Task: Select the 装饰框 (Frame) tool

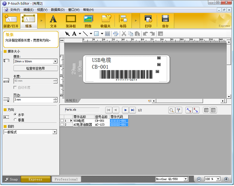Action: 71,21
